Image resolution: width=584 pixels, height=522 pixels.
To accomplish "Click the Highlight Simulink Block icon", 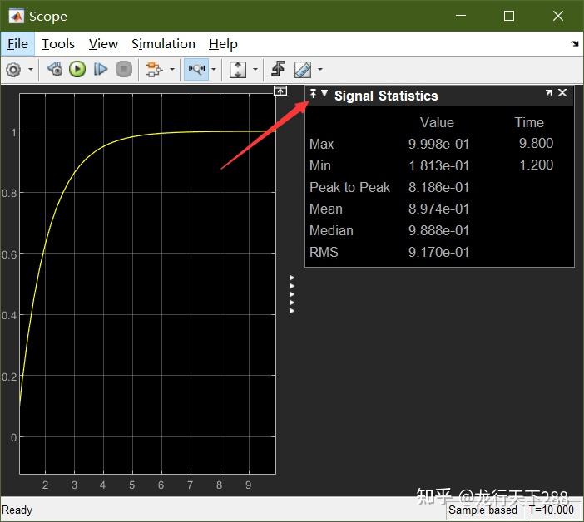I will [153, 70].
